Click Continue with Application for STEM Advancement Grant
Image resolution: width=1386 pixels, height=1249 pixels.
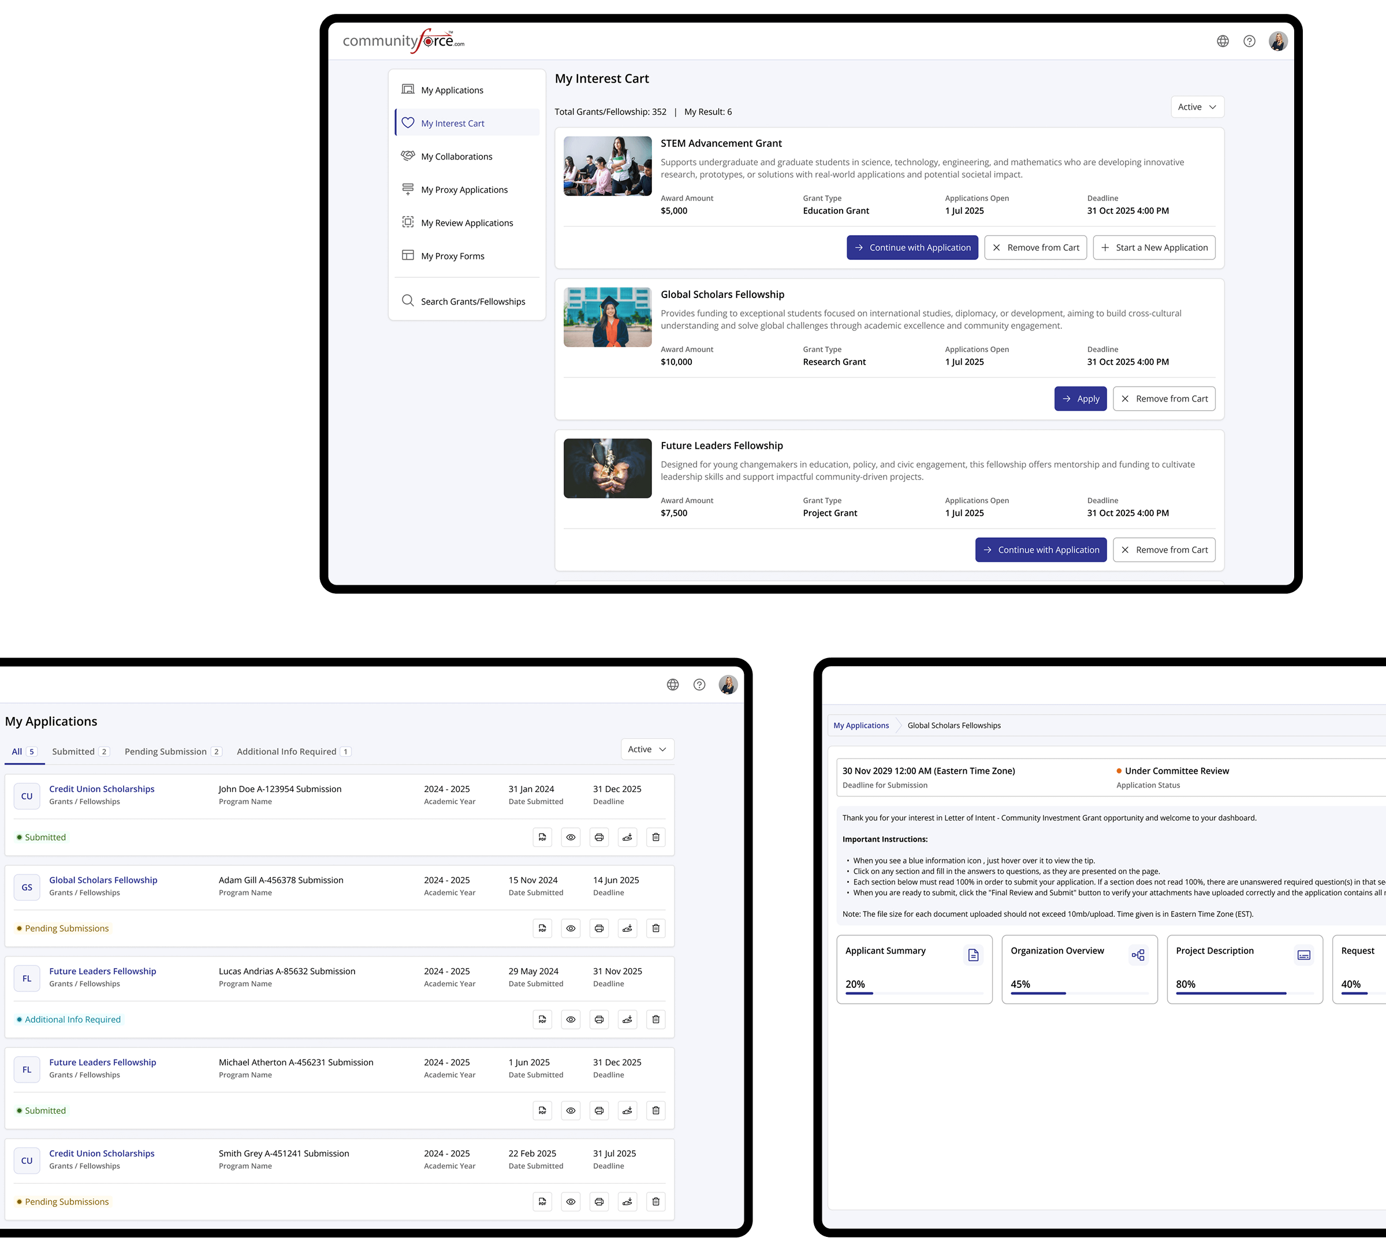[912, 248]
